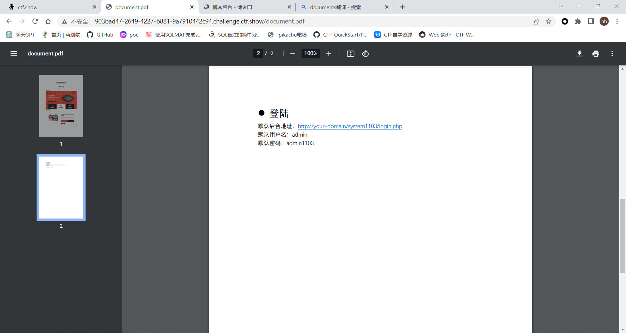The image size is (626, 333).
Task: Bookmark this page with star icon
Action: (x=549, y=22)
